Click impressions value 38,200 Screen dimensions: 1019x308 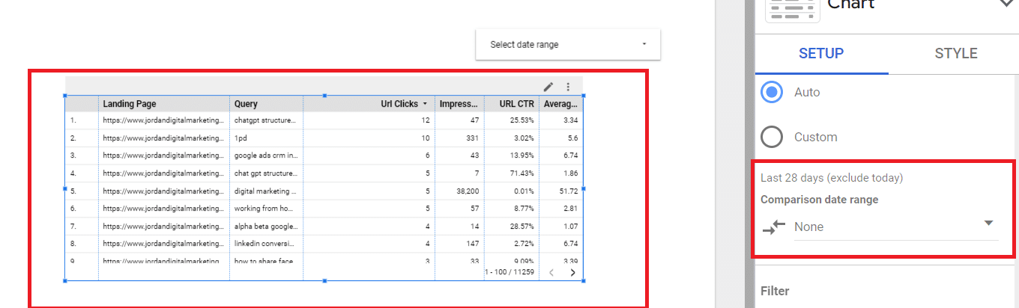click(467, 191)
